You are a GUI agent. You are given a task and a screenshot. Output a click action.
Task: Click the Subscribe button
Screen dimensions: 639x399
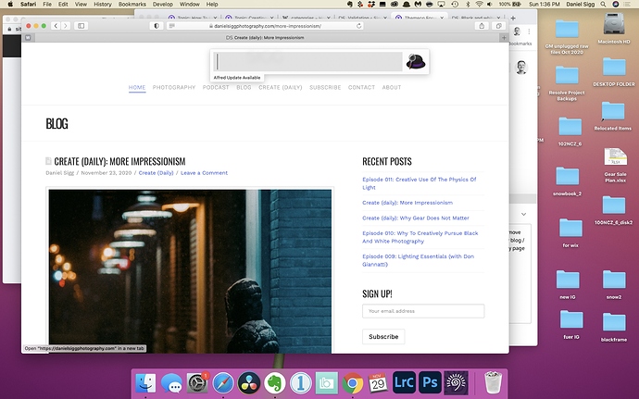383,337
